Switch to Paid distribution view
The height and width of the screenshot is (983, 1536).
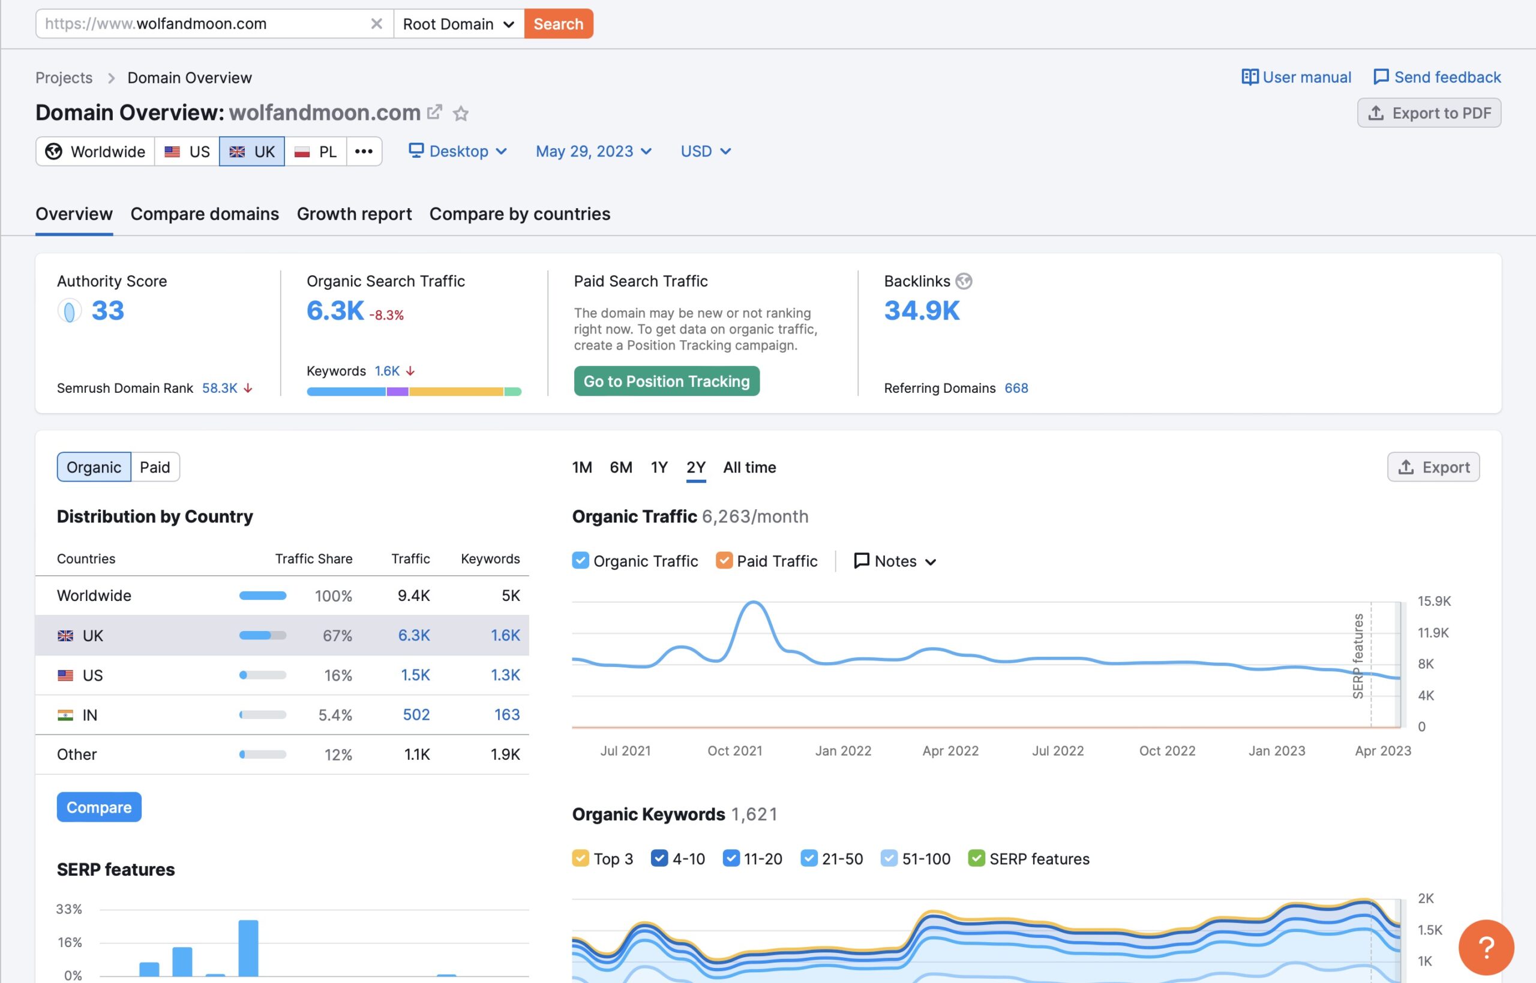(x=155, y=467)
